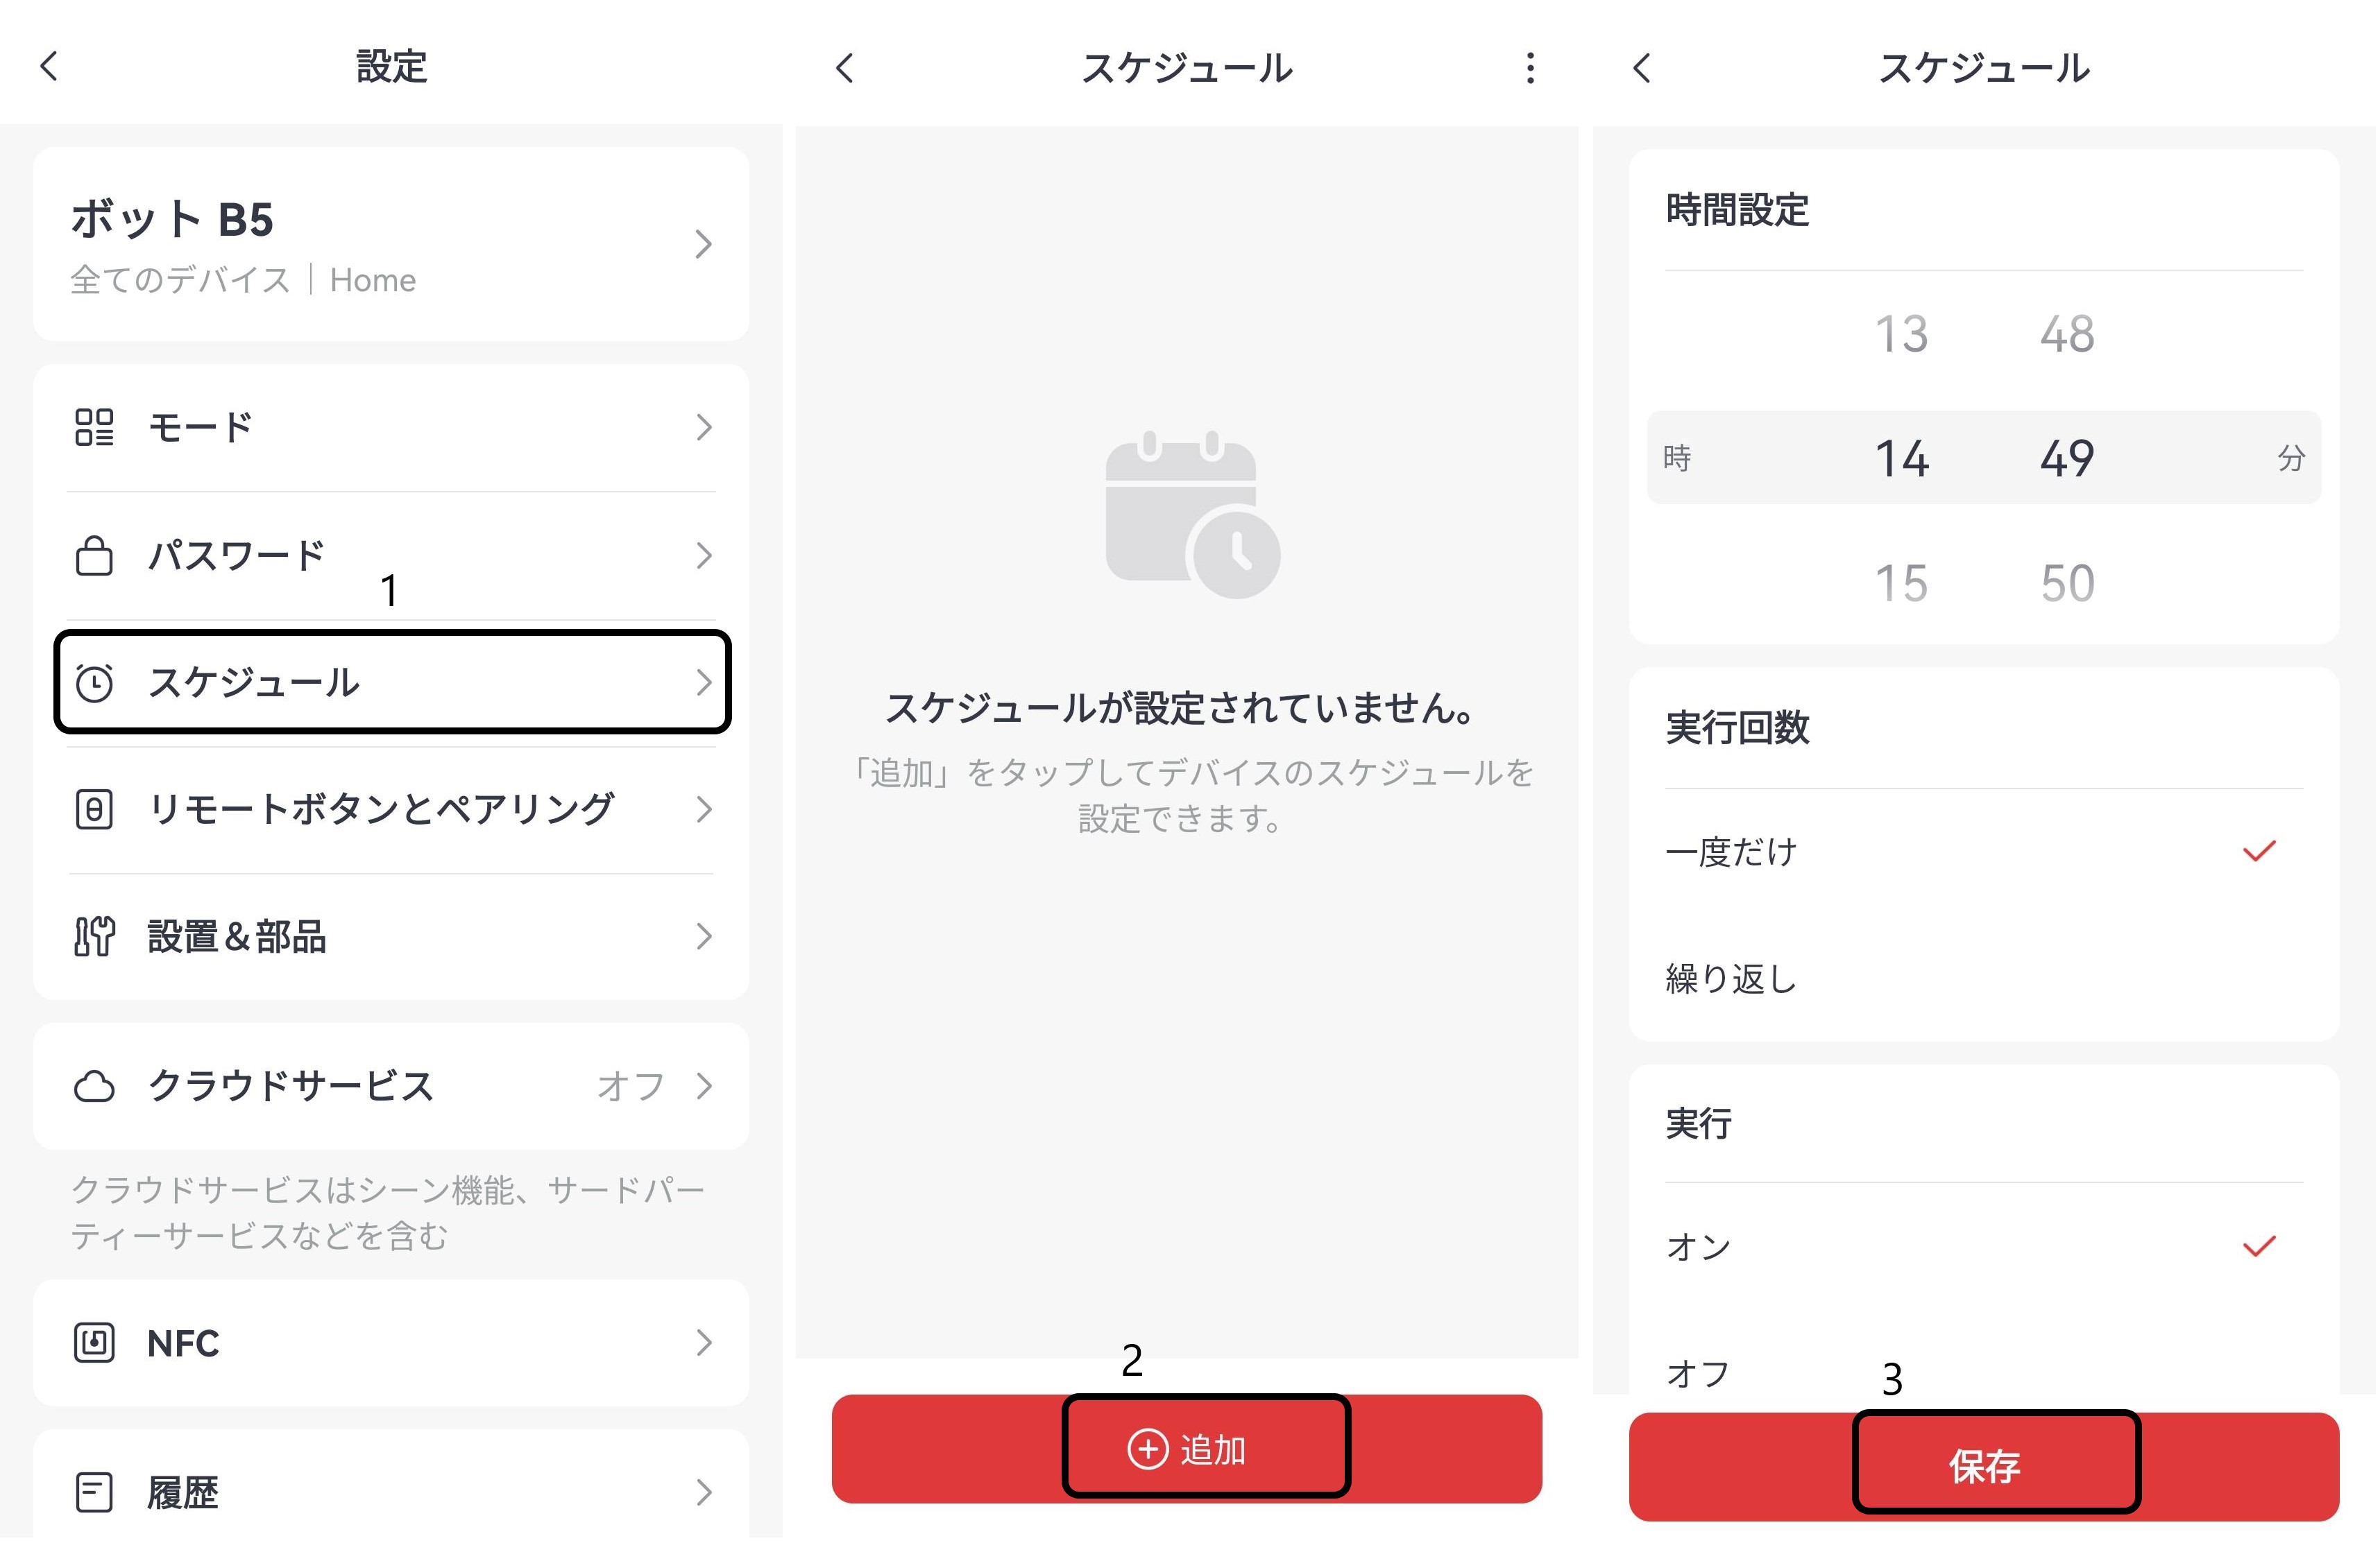The image size is (2380, 1552).
Task: Click the 設置＆部品 tools icon
Action: point(95,936)
